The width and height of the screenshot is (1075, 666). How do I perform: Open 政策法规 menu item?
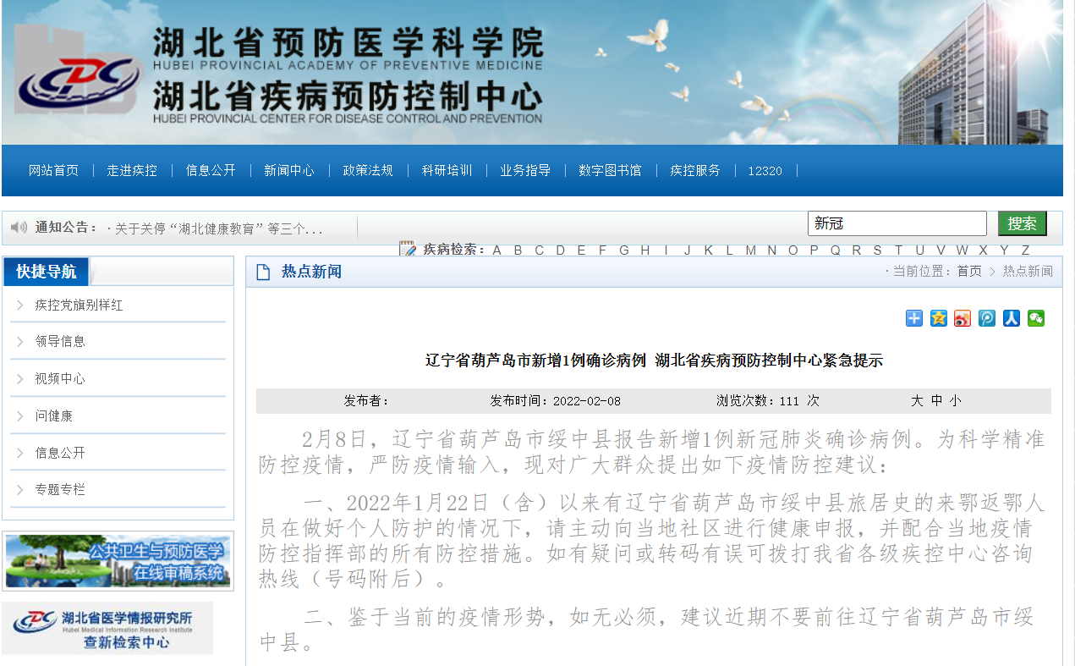pyautogui.click(x=368, y=170)
